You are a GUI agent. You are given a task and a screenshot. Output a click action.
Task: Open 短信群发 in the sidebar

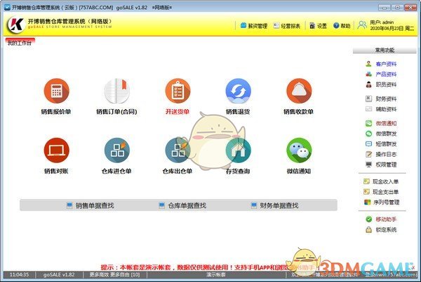pyautogui.click(x=381, y=144)
